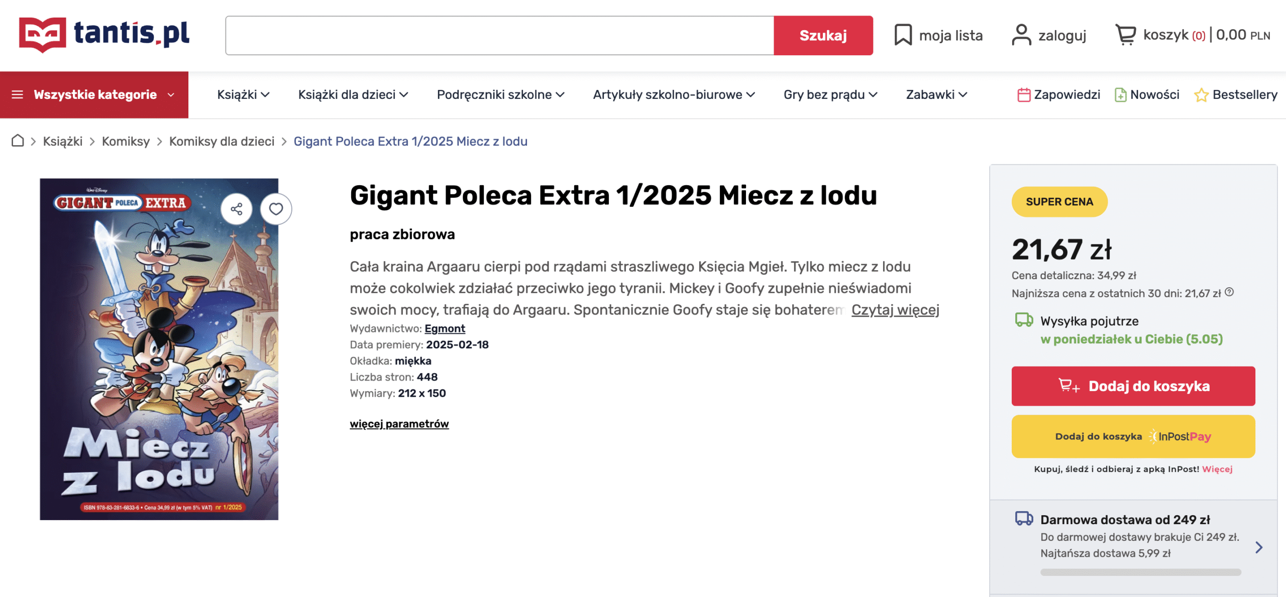Viewport: 1286px width, 597px height.
Task: Open the Wszystkie kategorie dropdown
Action: (94, 94)
